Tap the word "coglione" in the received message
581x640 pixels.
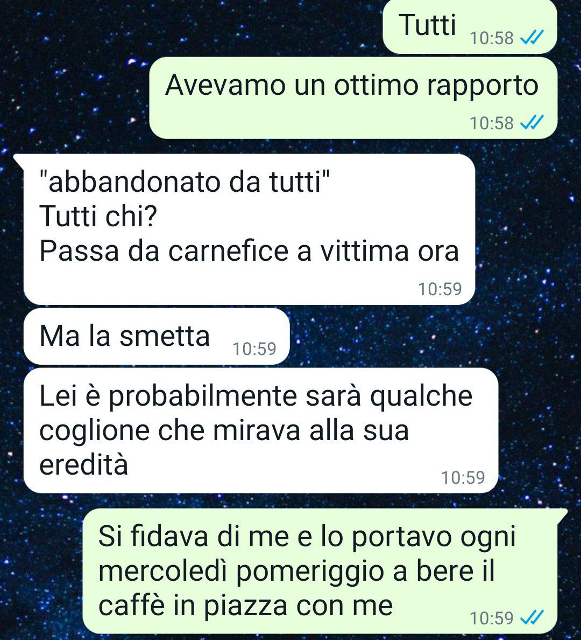(x=95, y=431)
